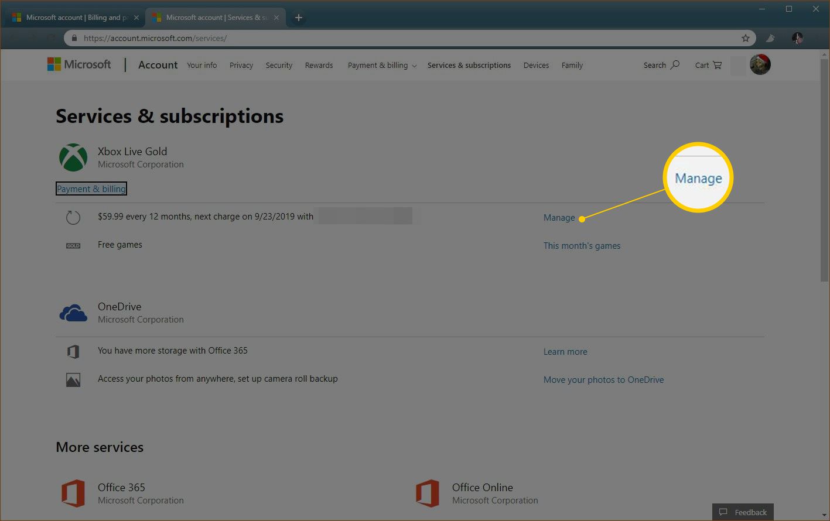830x521 pixels.
Task: Click Access your photos from anywhere text
Action: (218, 379)
